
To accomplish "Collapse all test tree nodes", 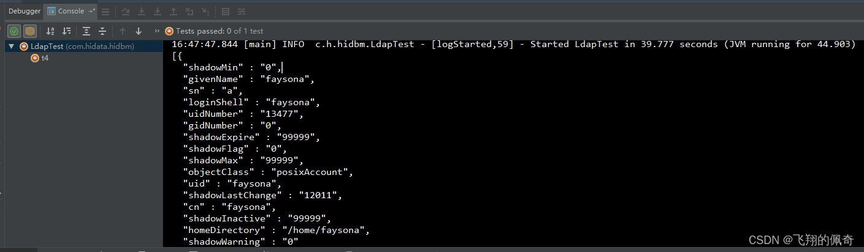I will (x=102, y=31).
